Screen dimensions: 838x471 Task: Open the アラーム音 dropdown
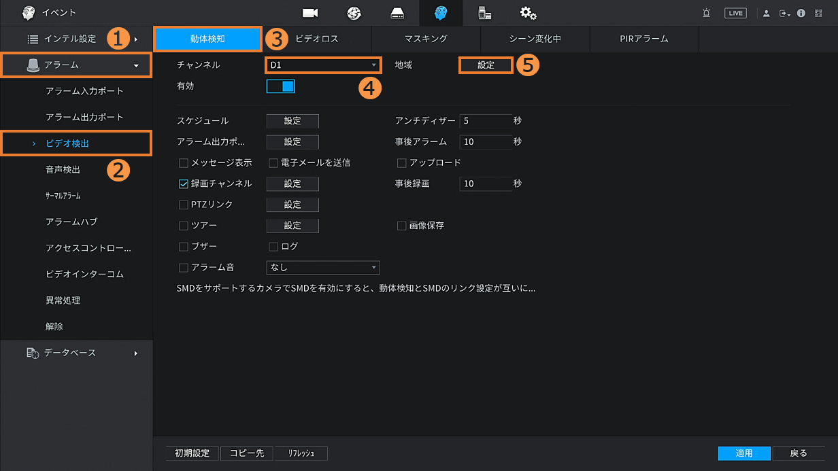322,268
